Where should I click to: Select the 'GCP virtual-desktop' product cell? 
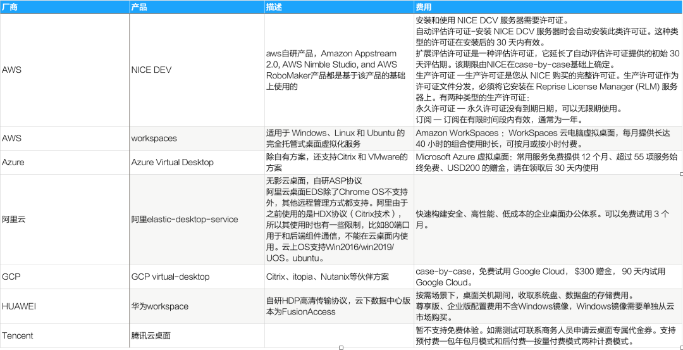[x=197, y=277]
